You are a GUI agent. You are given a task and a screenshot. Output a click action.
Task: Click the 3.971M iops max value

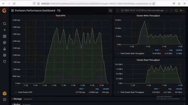80,92
